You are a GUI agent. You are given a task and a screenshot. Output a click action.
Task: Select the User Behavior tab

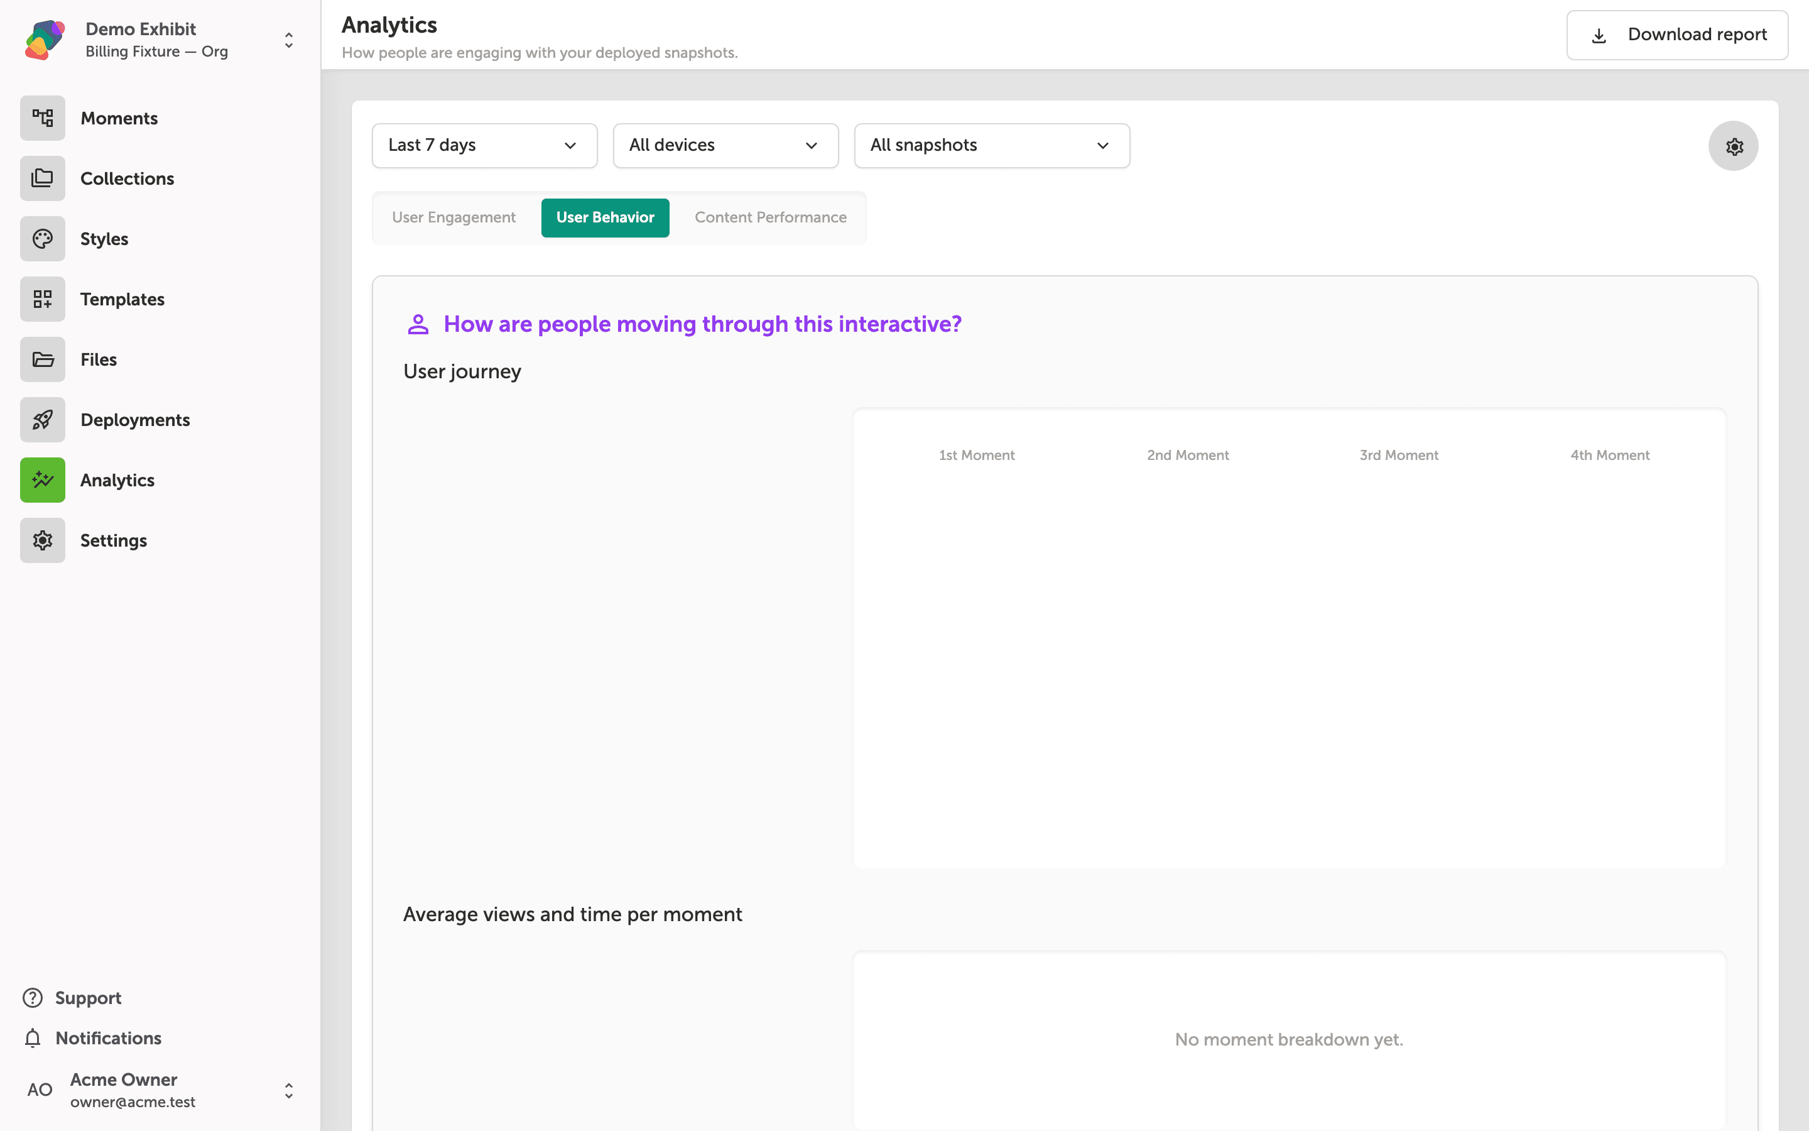tap(605, 217)
